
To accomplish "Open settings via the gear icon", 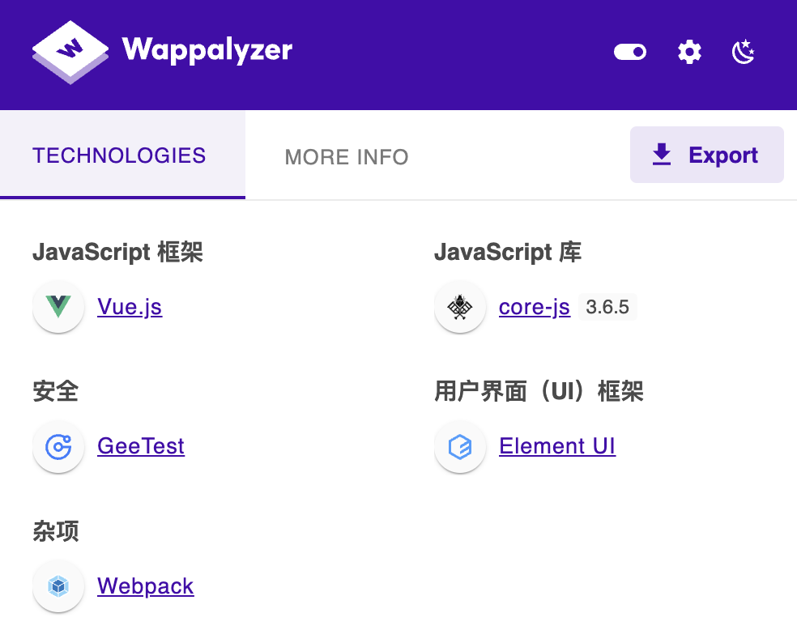I will click(x=690, y=52).
